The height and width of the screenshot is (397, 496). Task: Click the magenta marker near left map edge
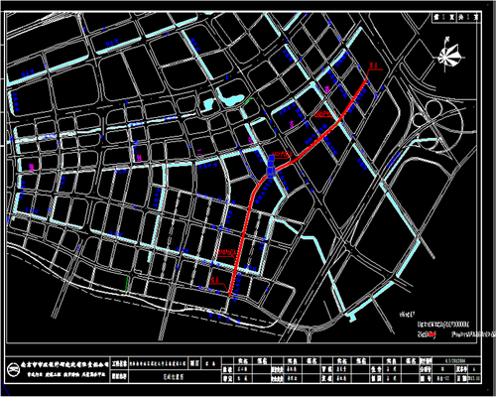click(32, 167)
